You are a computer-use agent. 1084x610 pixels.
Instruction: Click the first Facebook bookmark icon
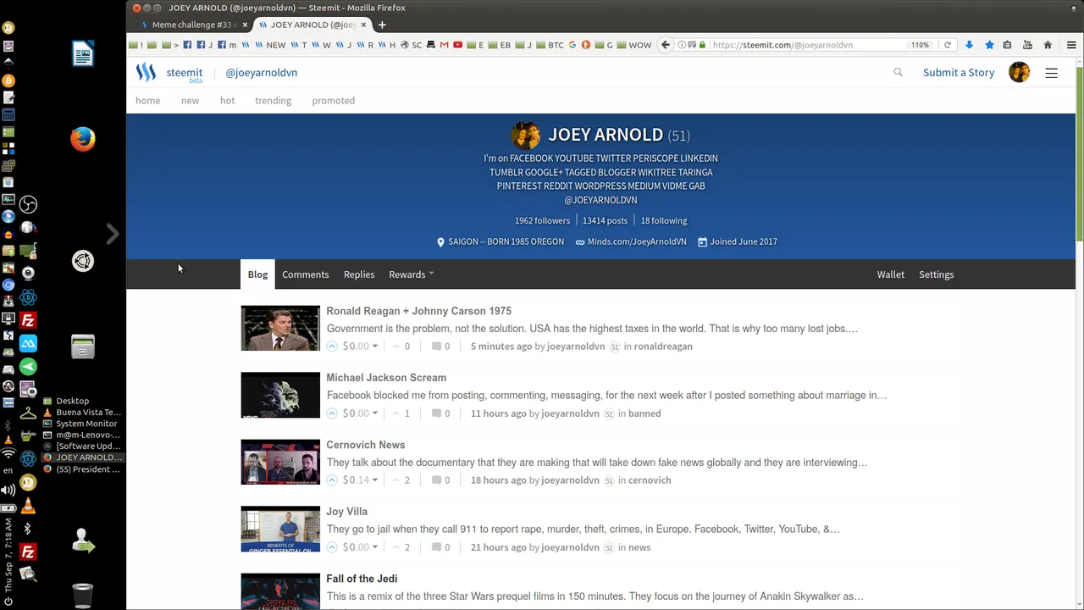point(188,45)
